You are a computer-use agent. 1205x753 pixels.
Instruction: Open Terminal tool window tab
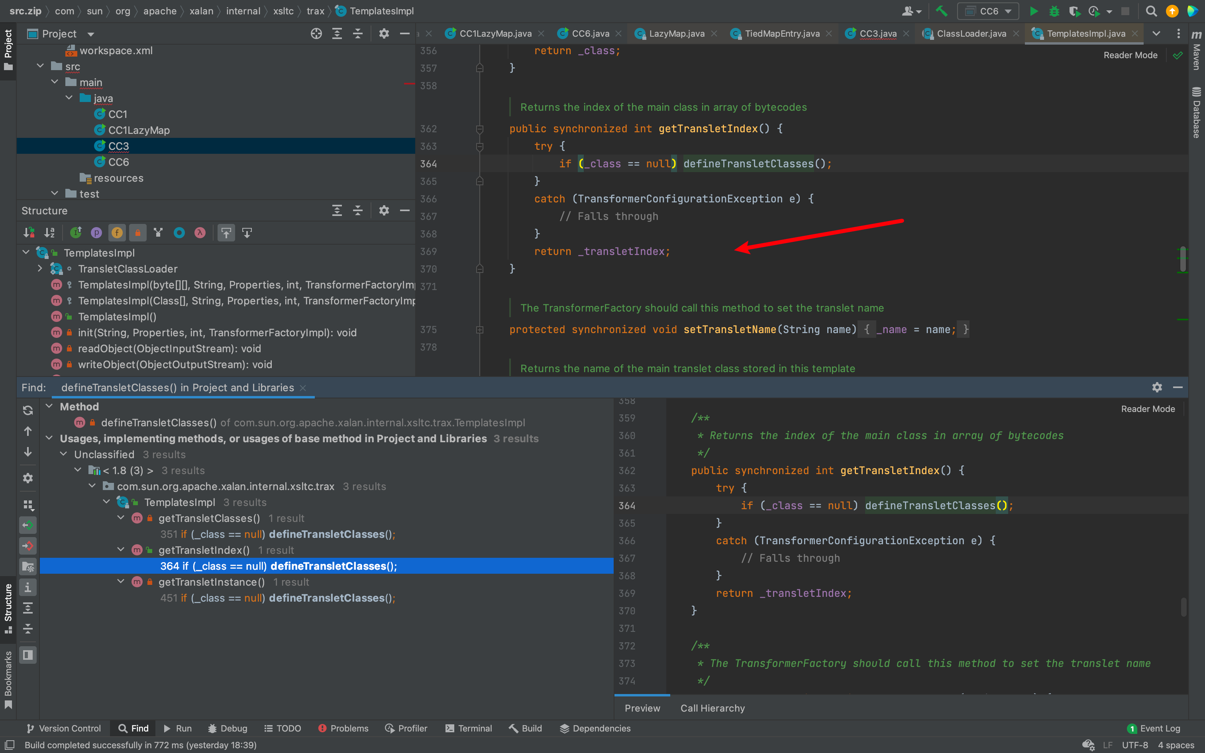click(469, 728)
